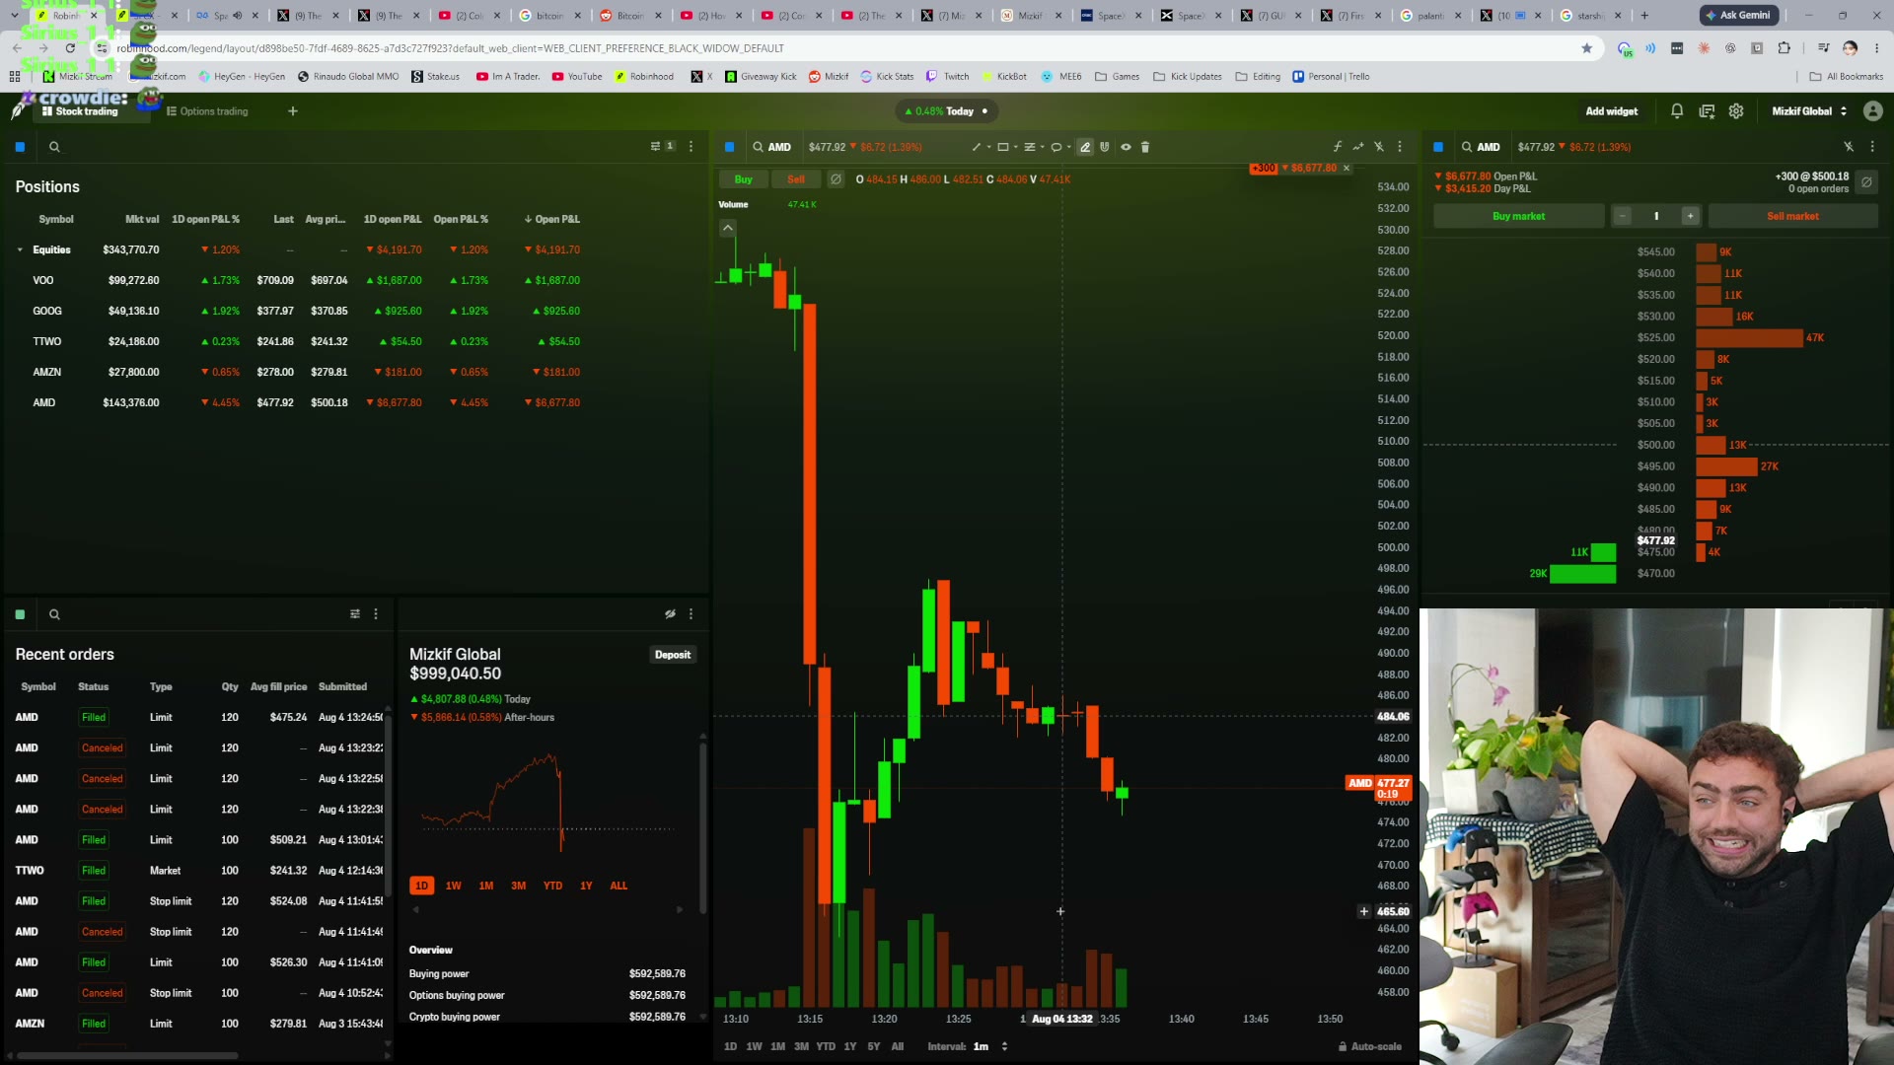Viewport: 1894px width, 1065px height.
Task: Select the 1Y range in account chart
Action: [x=586, y=886]
